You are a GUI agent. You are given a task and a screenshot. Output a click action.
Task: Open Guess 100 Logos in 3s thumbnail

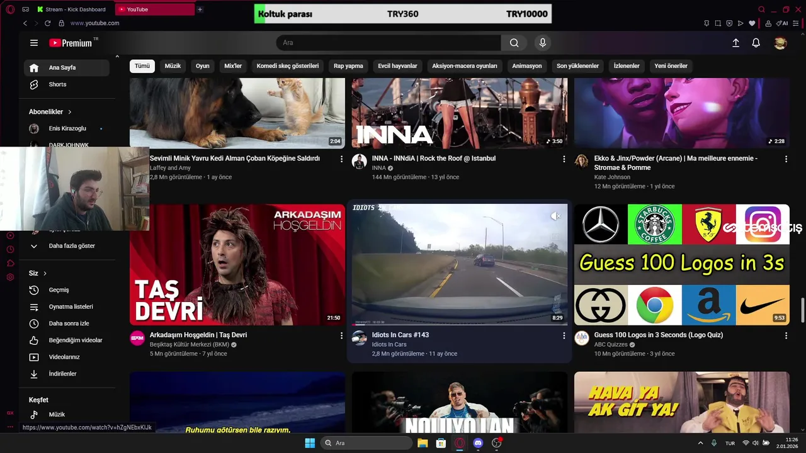click(x=682, y=265)
